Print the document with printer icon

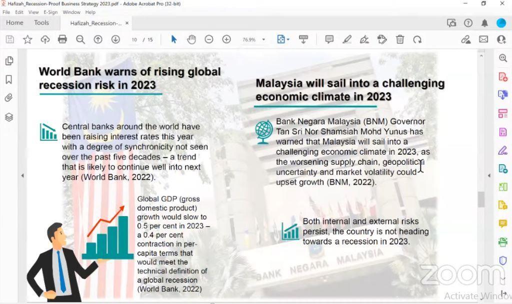[62, 39]
